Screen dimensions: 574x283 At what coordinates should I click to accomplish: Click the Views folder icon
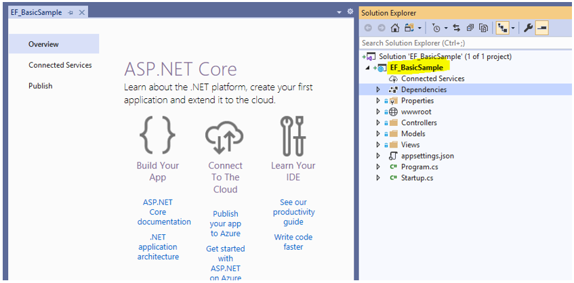[393, 145]
